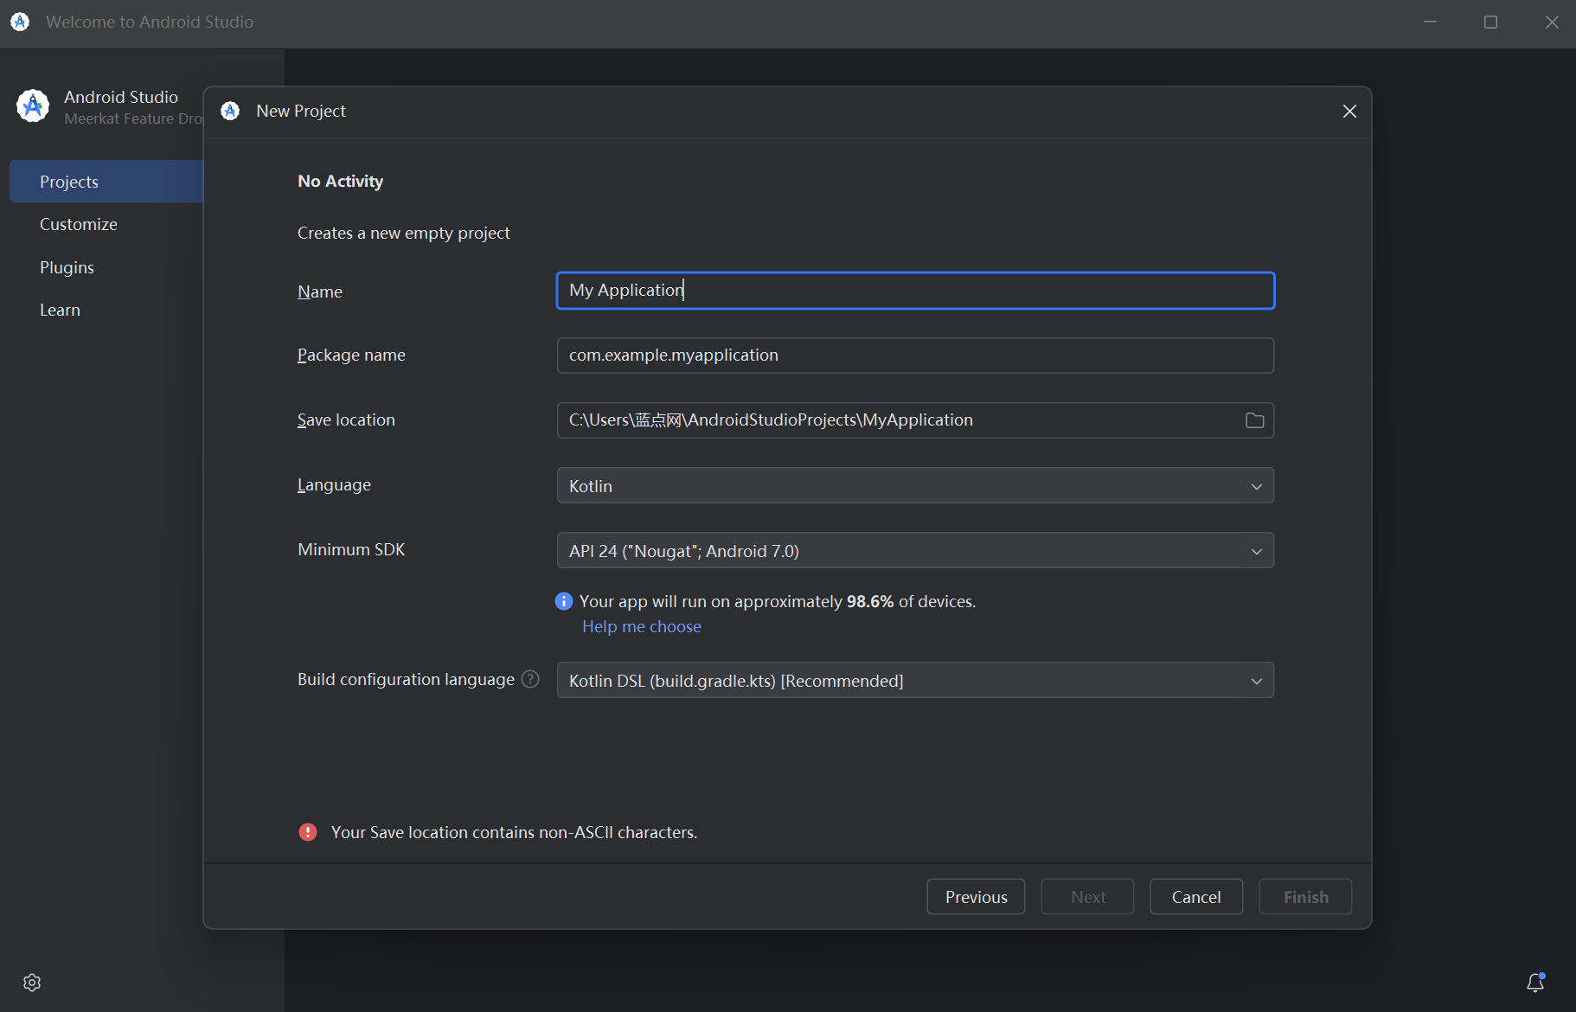Click the Help me choose link
Screen dimensions: 1576x1012
[641, 626]
